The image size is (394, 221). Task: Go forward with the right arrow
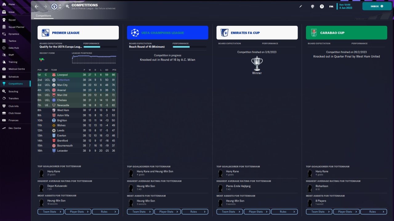[x=45, y=6]
